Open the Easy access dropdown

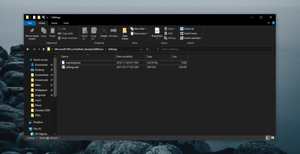click(x=139, y=33)
